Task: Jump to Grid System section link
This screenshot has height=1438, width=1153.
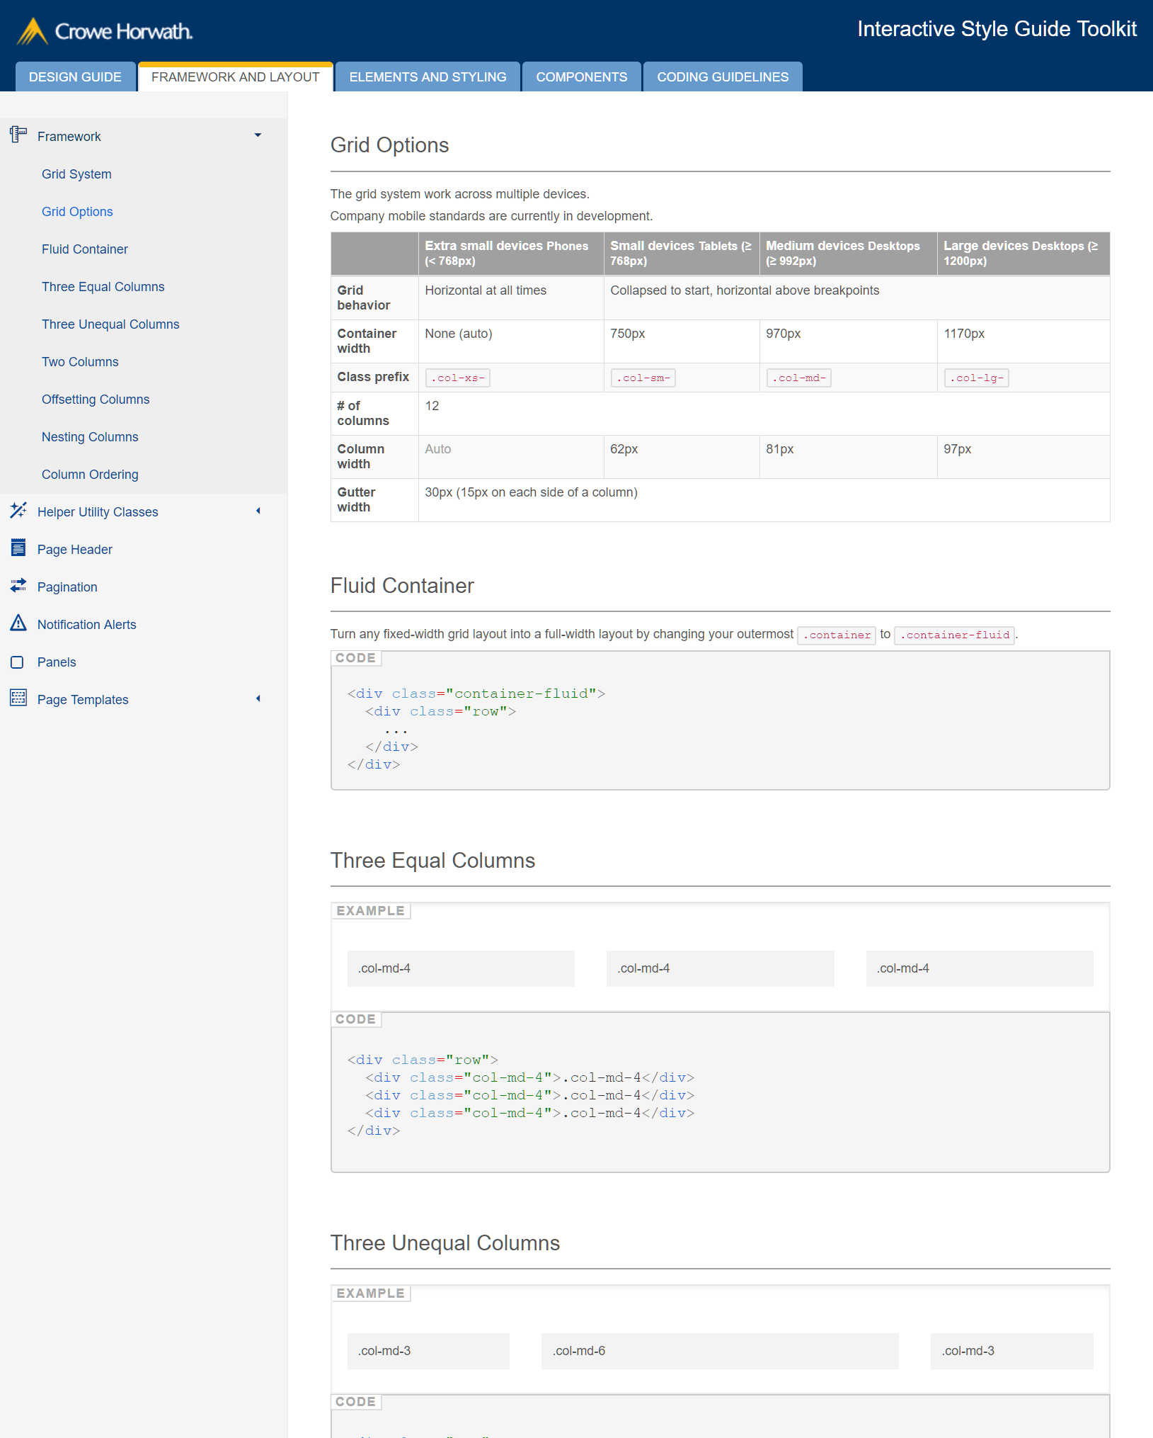Action: [76, 174]
